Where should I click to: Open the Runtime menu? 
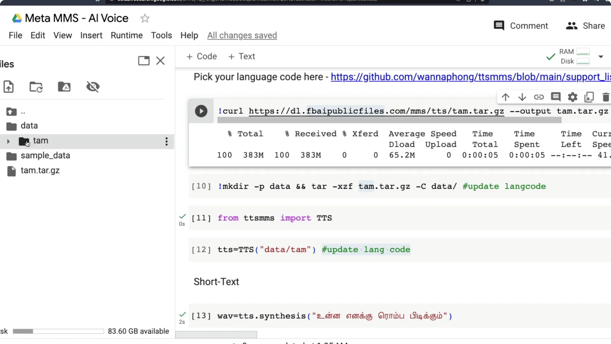pyautogui.click(x=127, y=35)
